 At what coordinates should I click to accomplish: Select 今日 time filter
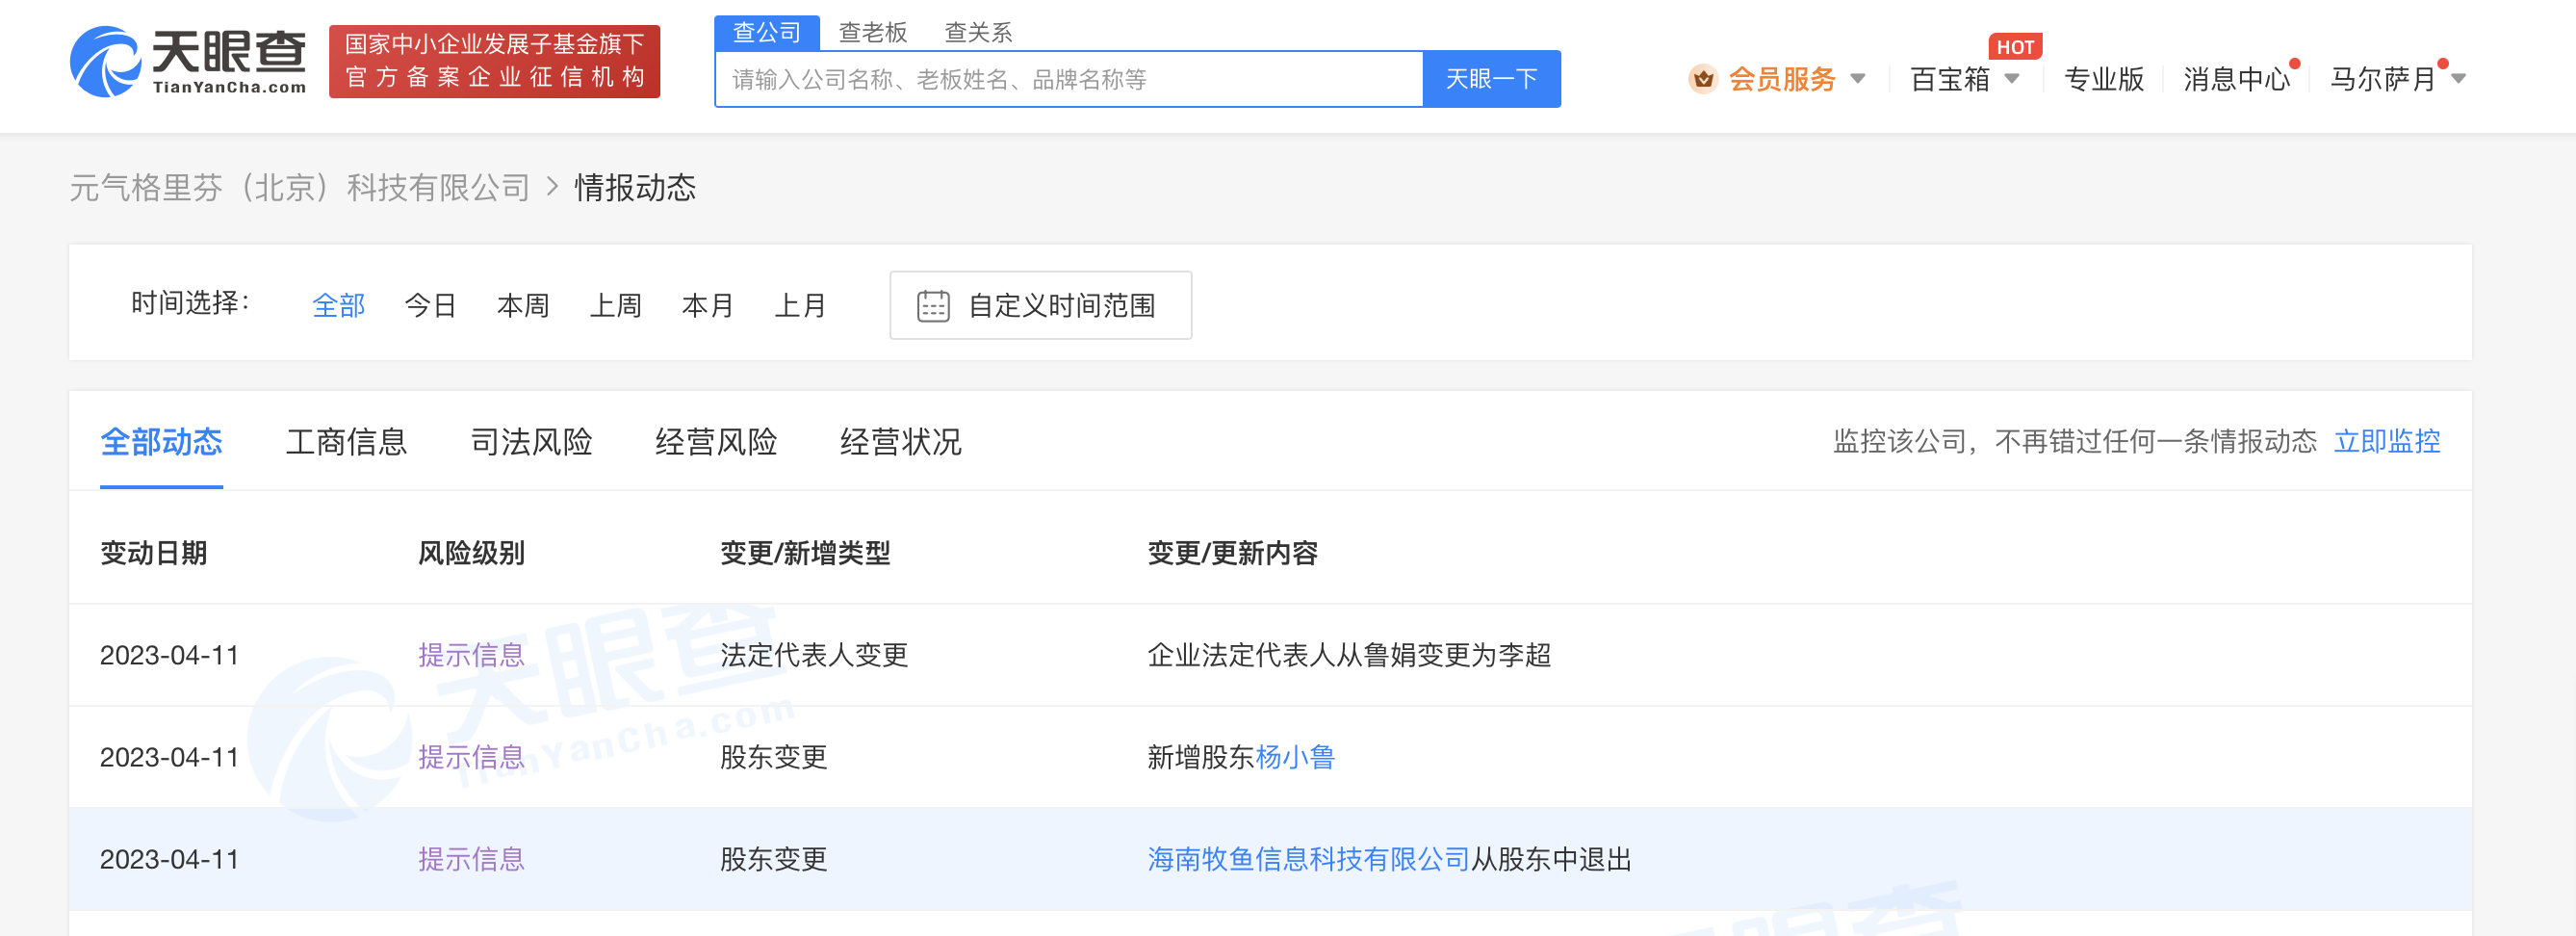(431, 305)
